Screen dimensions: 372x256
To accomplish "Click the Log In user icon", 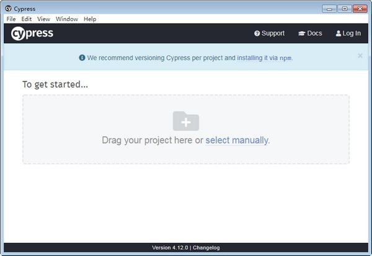I will [339, 34].
